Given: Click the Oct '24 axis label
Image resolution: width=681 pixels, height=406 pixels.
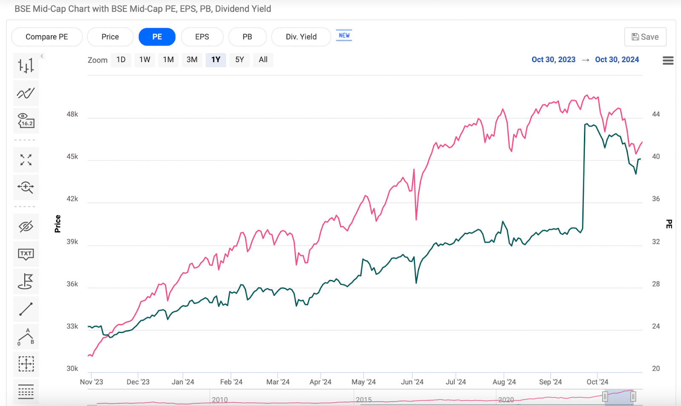Looking at the screenshot, I should tap(598, 382).
